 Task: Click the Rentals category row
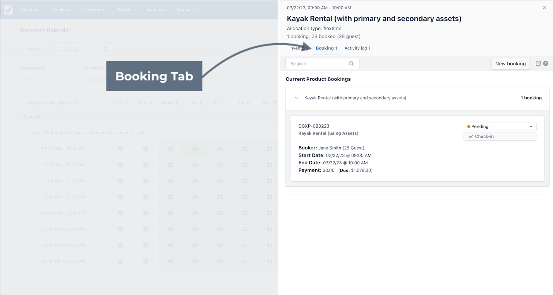(x=149, y=117)
